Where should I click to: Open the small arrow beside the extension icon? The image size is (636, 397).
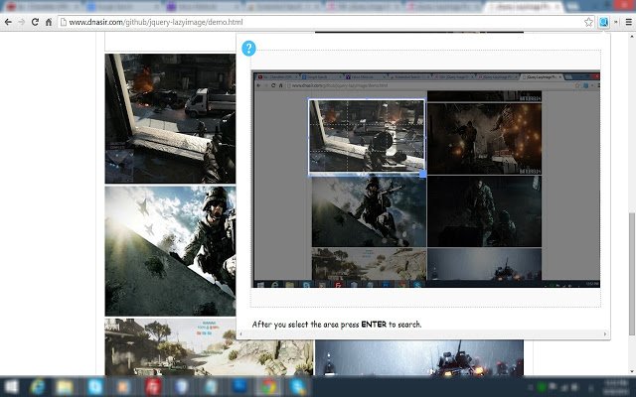(616, 22)
